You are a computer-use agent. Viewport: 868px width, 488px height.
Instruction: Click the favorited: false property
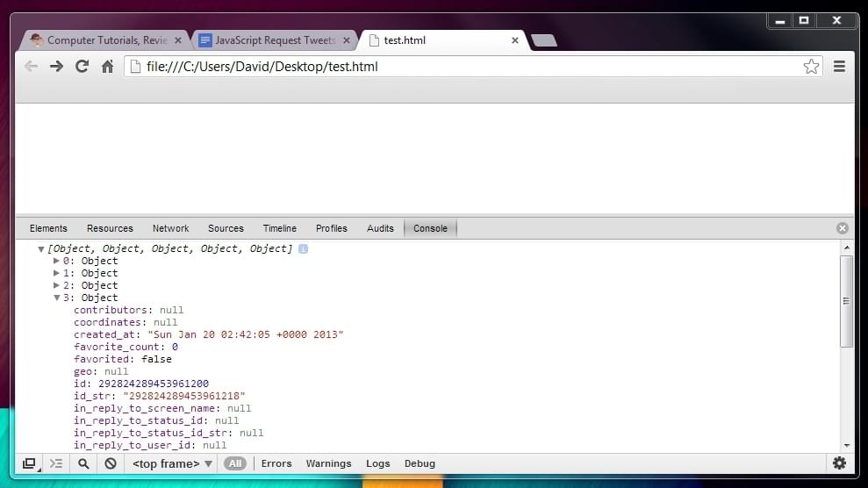click(x=122, y=359)
